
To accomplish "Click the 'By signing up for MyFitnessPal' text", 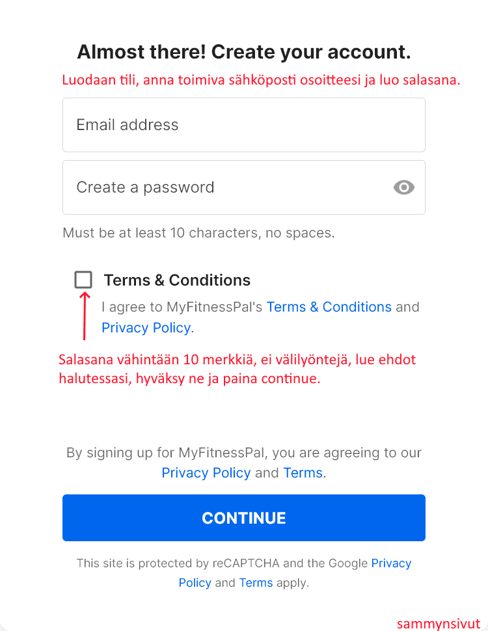I will [x=243, y=453].
